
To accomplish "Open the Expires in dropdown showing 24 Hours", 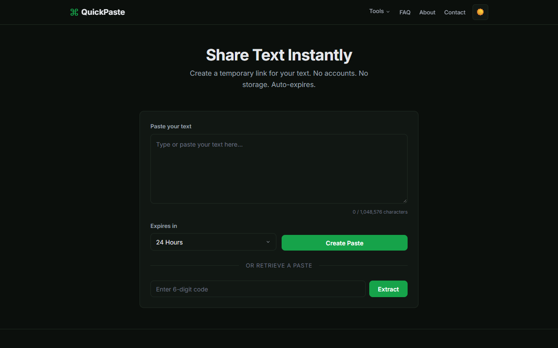I will [213, 242].
